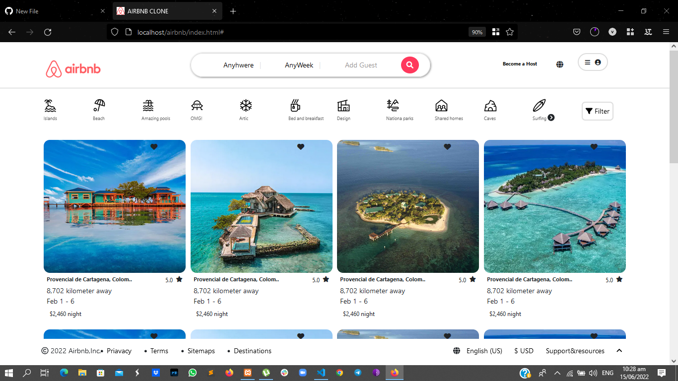The image size is (678, 381).
Task: Open the user menu with hamburger and profile icon
Action: (x=593, y=63)
